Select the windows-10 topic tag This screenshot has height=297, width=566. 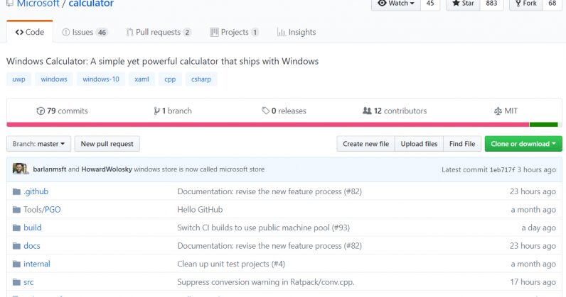click(x=101, y=79)
